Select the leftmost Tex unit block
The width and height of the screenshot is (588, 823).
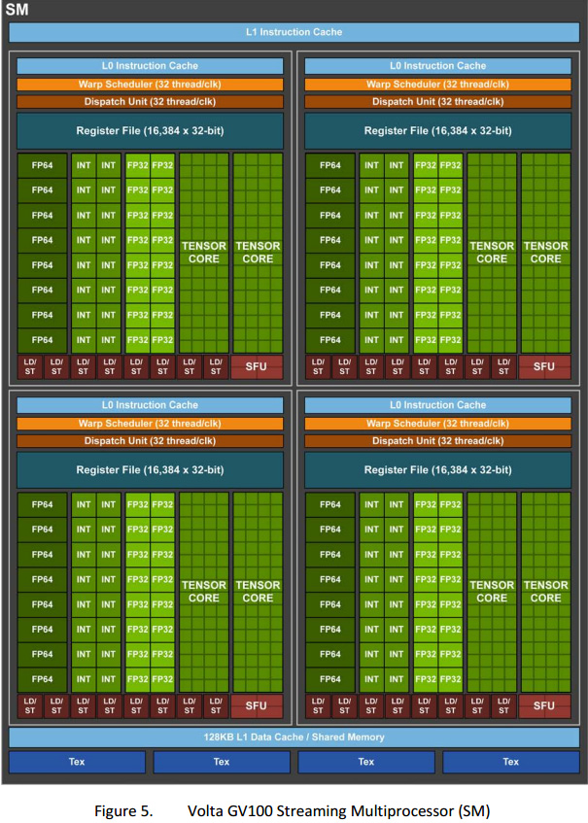[x=77, y=762]
